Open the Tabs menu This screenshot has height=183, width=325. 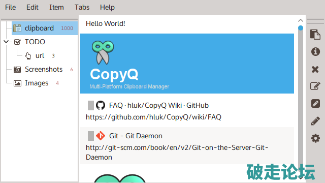tap(82, 7)
